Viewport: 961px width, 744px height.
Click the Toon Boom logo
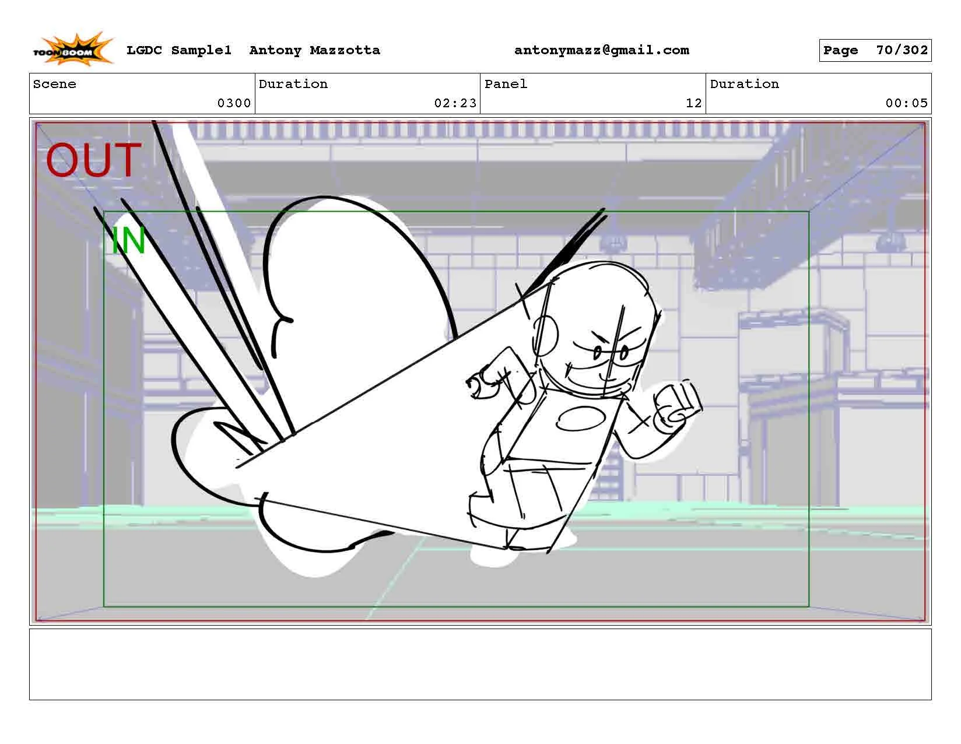73,50
